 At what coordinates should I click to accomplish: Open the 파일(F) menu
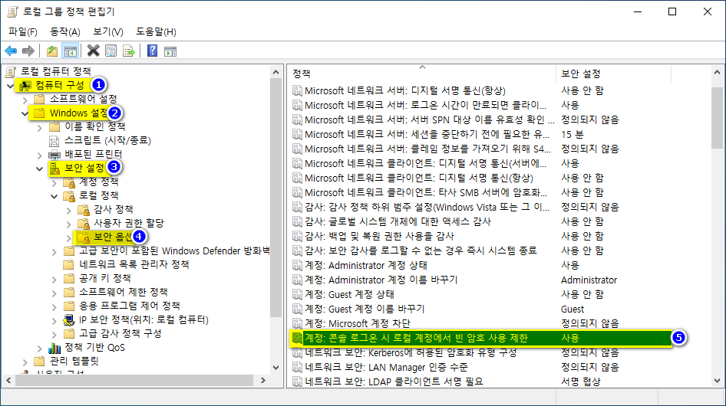(23, 32)
